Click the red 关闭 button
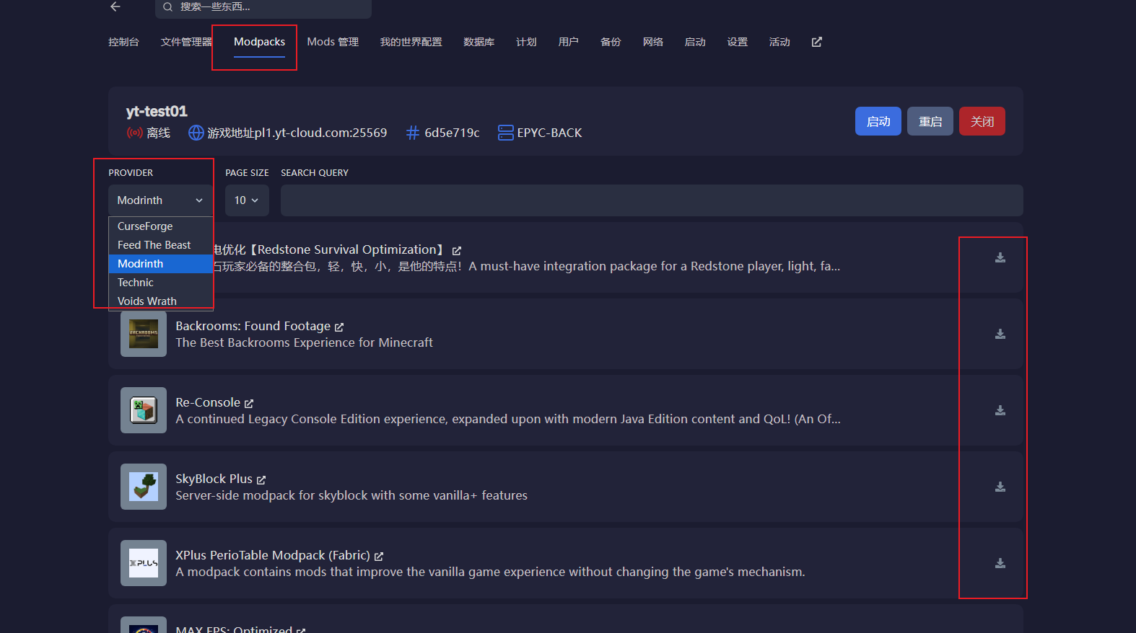Image resolution: width=1136 pixels, height=633 pixels. click(982, 121)
